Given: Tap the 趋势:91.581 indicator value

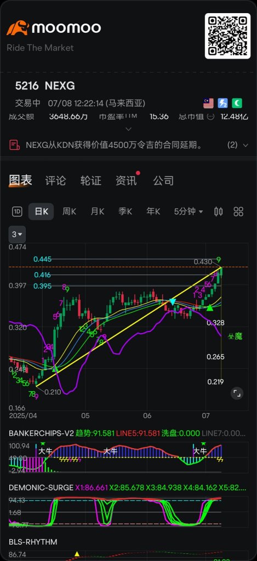Looking at the screenshot, I should point(95,433).
